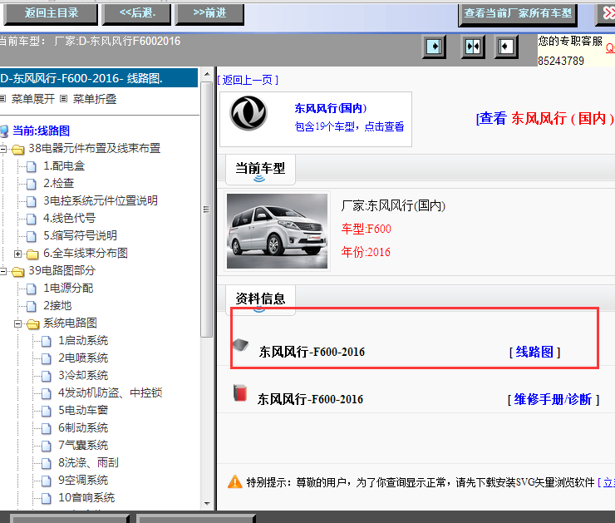Click the left tree scrollbar thumb

pyautogui.click(x=207, y=210)
